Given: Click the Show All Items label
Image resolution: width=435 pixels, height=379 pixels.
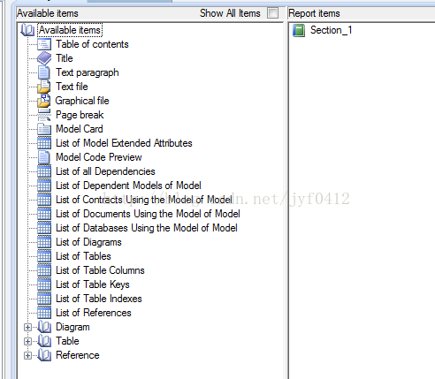Looking at the screenshot, I should tap(230, 13).
